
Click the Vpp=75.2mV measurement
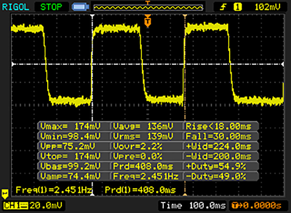pyautogui.click(x=68, y=147)
